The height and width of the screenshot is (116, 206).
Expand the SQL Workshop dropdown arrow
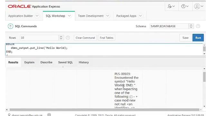point(69,16)
